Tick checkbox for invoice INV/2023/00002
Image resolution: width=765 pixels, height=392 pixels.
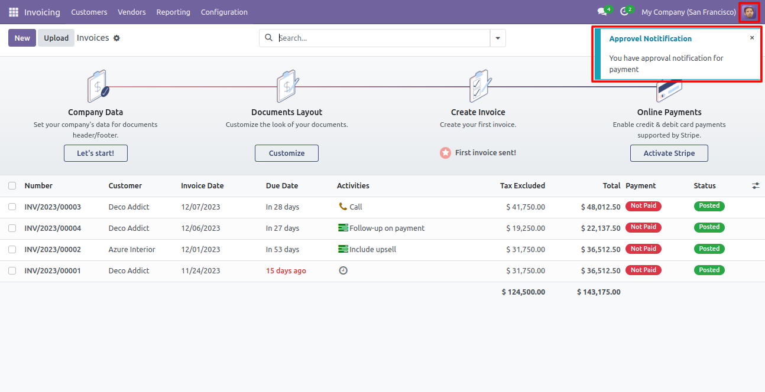pyautogui.click(x=12, y=249)
